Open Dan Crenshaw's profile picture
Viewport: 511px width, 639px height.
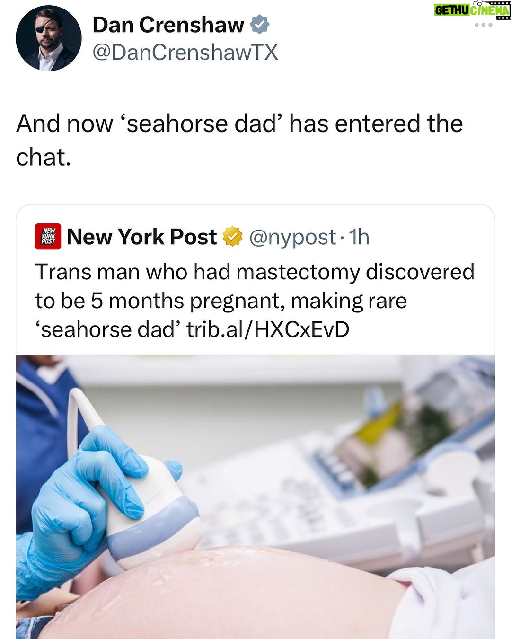point(49,38)
